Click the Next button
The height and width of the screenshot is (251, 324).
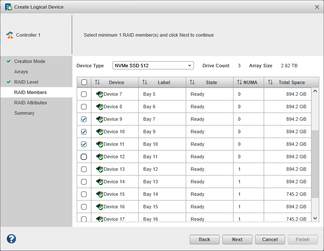click(x=237, y=239)
